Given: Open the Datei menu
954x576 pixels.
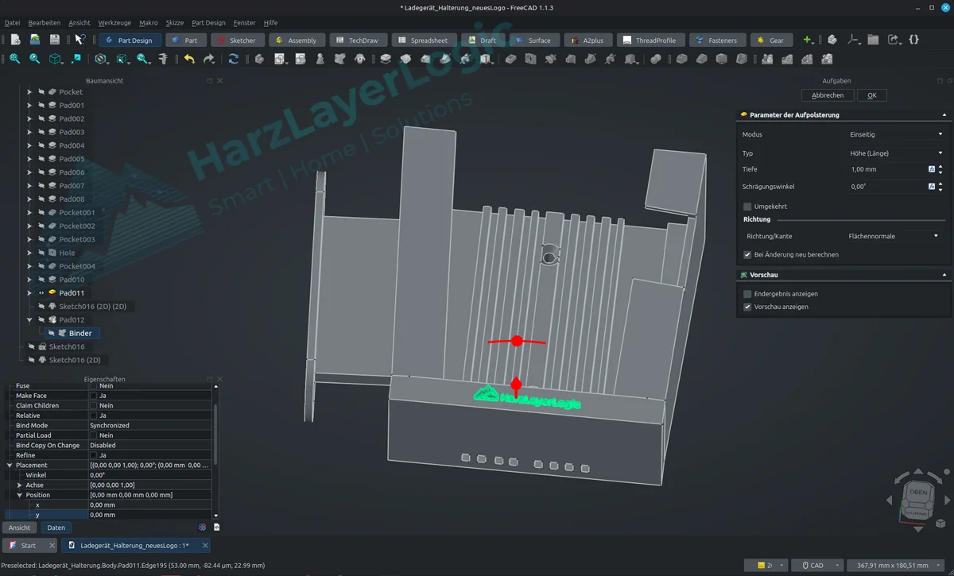Looking at the screenshot, I should (12, 23).
